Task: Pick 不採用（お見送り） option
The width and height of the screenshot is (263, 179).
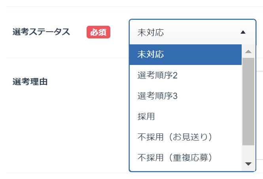Action: click(175, 137)
